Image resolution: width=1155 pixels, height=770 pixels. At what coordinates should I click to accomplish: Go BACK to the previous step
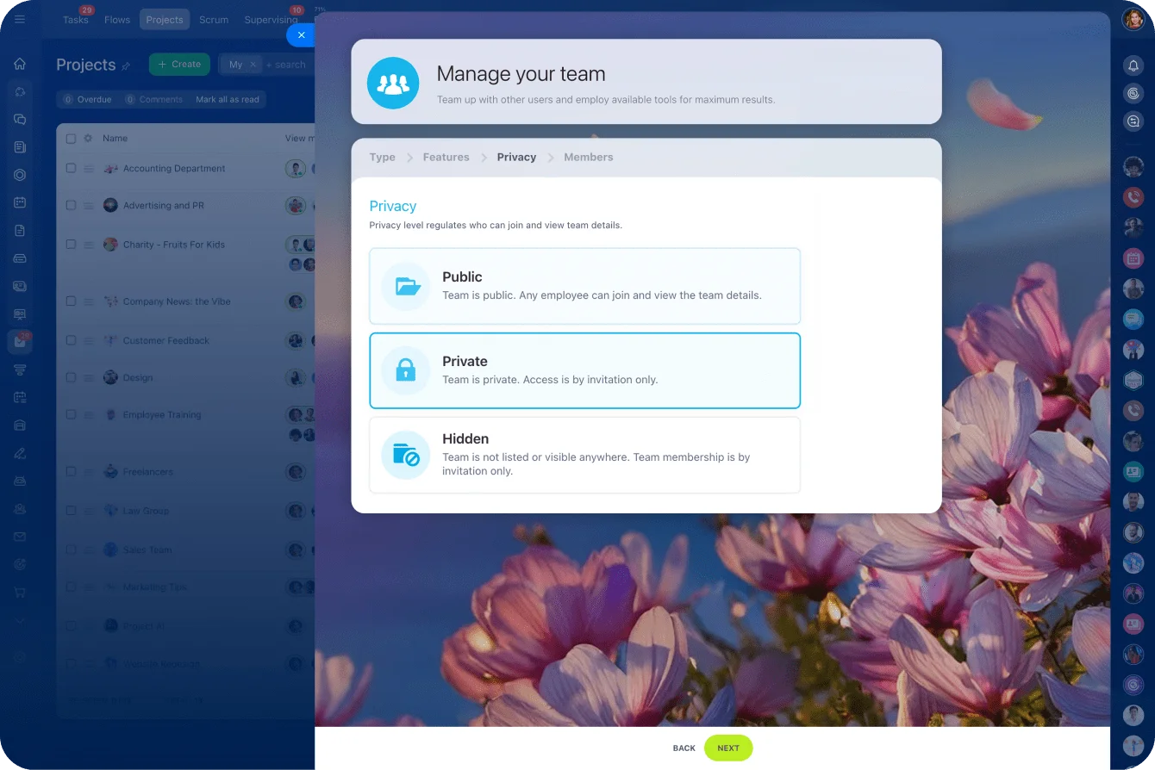click(x=684, y=748)
